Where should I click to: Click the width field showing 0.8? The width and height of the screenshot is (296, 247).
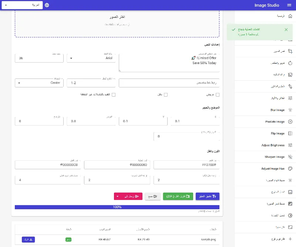coord(91,121)
